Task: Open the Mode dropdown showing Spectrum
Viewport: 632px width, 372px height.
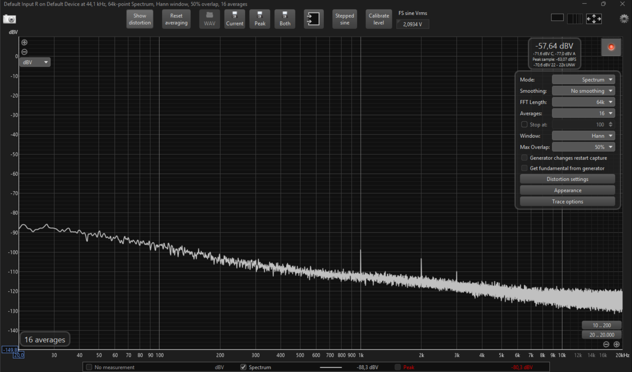Action: pos(583,80)
